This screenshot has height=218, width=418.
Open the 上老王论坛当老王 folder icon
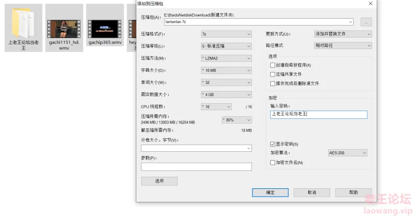23,22
